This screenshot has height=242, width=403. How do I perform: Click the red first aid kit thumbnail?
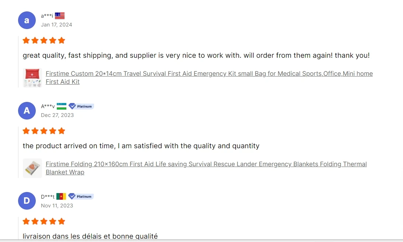32,78
